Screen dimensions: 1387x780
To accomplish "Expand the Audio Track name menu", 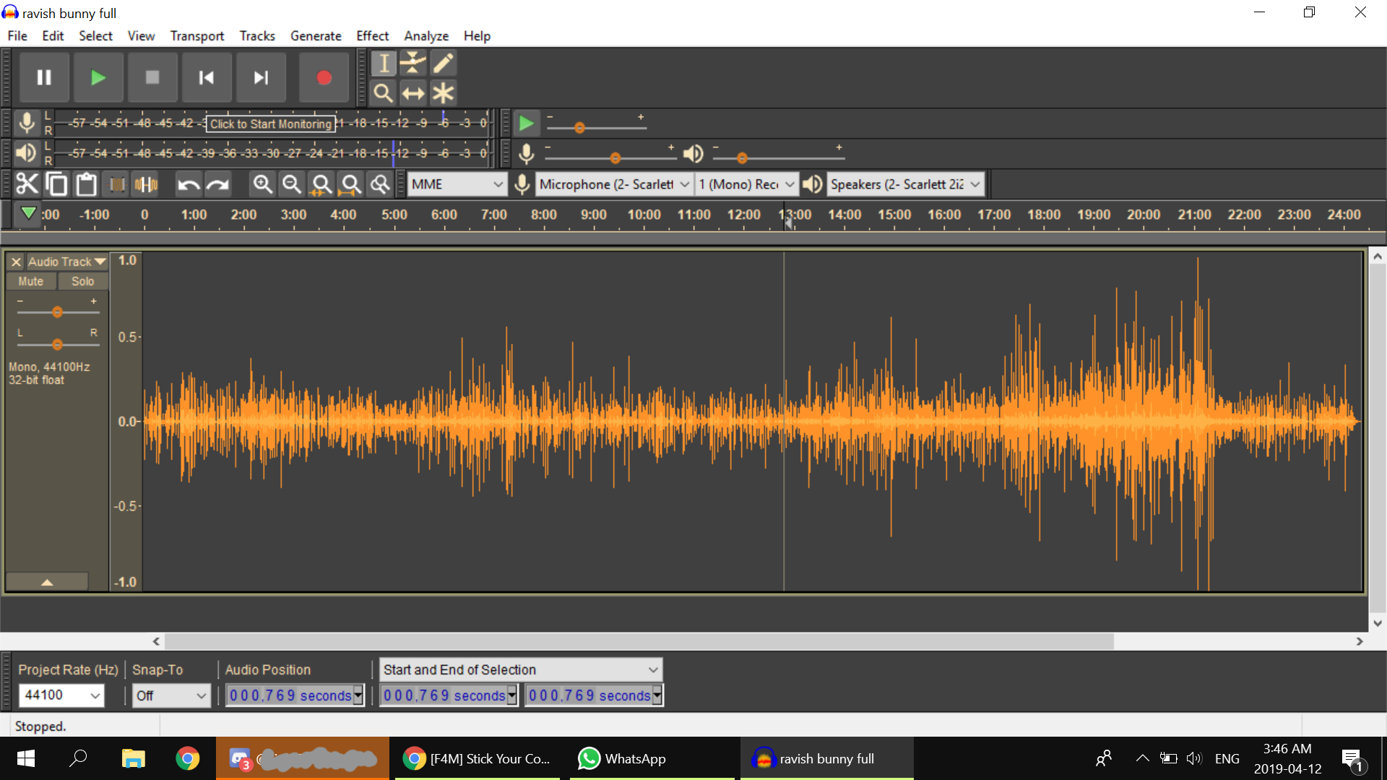I will [66, 261].
